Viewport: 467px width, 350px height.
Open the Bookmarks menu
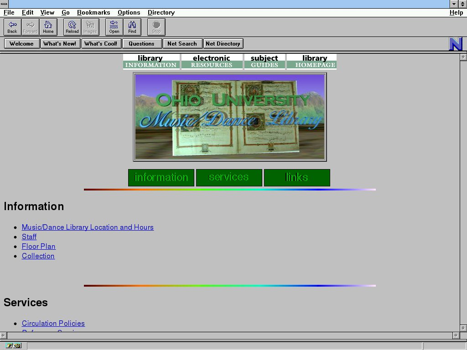click(x=93, y=12)
